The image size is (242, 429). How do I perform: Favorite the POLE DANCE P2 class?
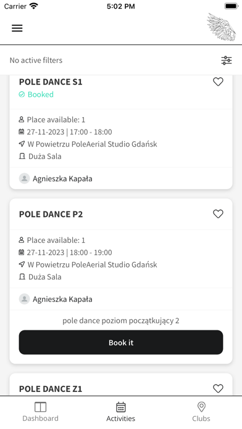click(218, 214)
